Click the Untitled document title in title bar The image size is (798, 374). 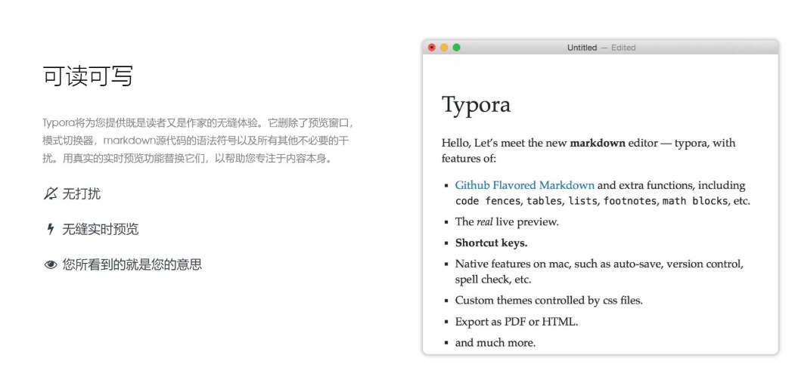click(x=582, y=48)
